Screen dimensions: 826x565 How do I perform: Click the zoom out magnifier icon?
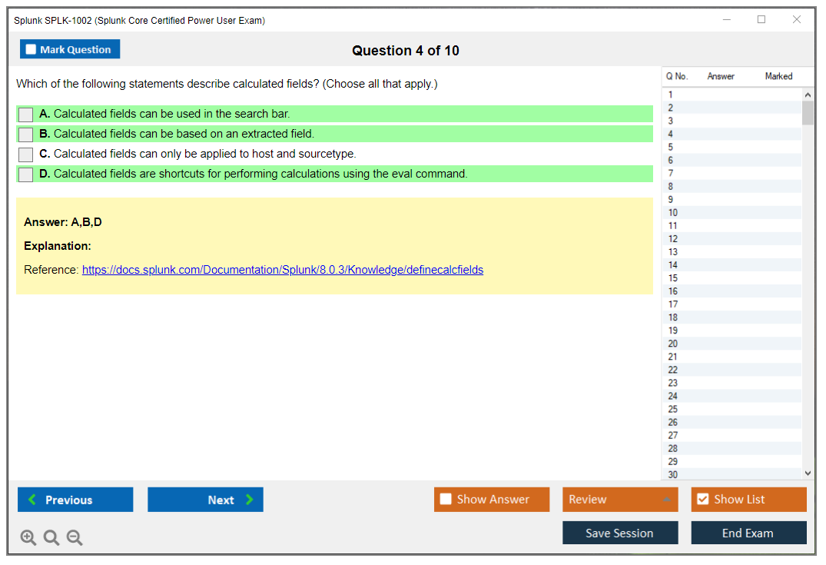tap(75, 538)
